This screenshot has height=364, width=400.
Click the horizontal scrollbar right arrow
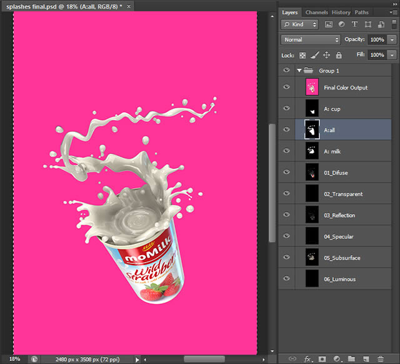(264, 360)
